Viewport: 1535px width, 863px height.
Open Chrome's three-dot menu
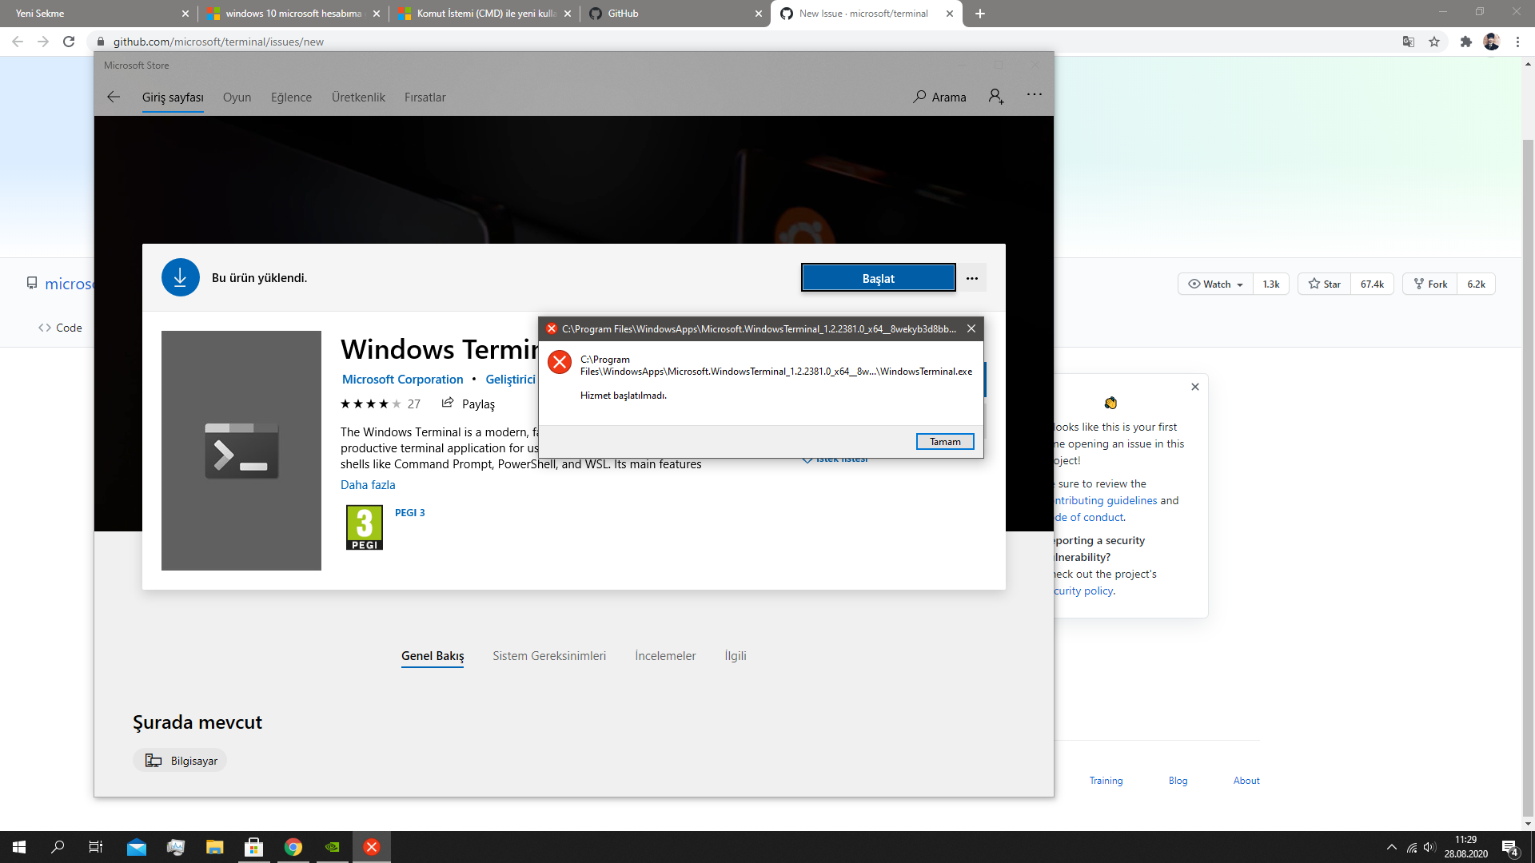(1518, 42)
